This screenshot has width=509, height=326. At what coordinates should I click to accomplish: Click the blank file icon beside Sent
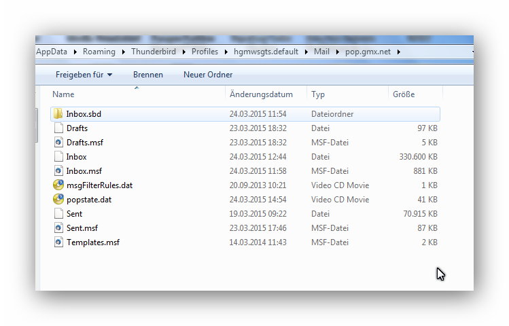tap(58, 213)
